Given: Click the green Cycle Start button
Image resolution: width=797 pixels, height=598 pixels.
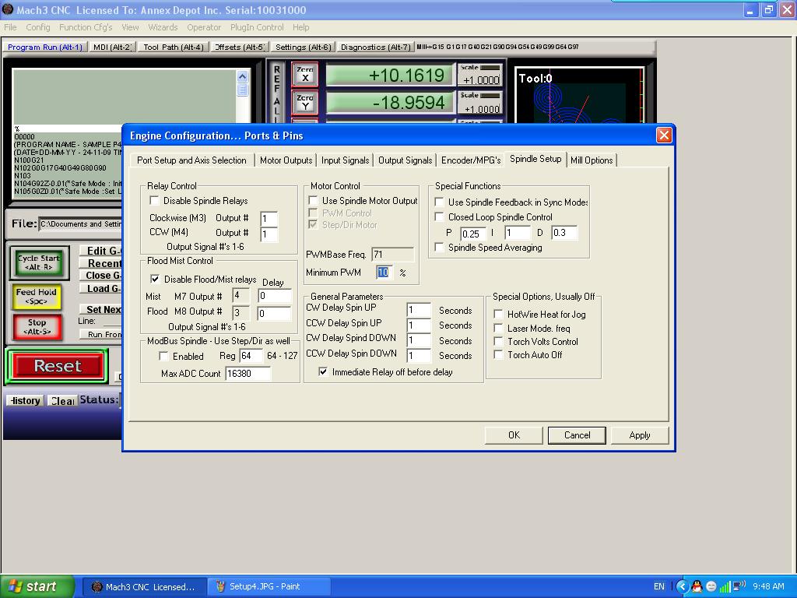Looking at the screenshot, I should point(38,262).
